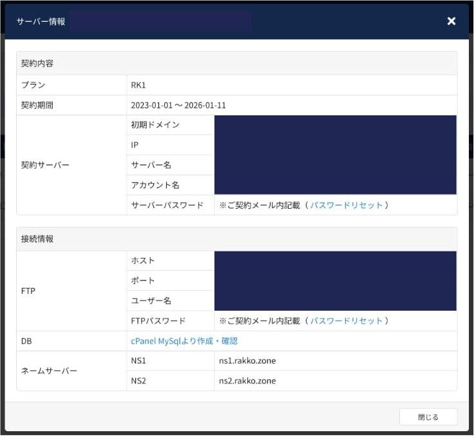Click the 契約内容 section header
474x437 pixels.
point(37,64)
